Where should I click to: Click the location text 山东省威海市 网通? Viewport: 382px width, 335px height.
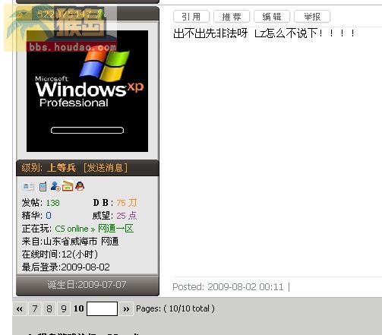pos(81,242)
